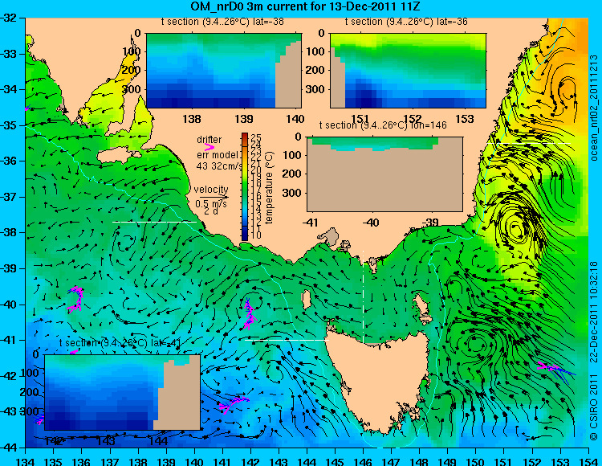Viewport: 602px width, 466px height.
Task: Click the "143" tick in the lat=-41 inset
Action: pyautogui.click(x=106, y=440)
